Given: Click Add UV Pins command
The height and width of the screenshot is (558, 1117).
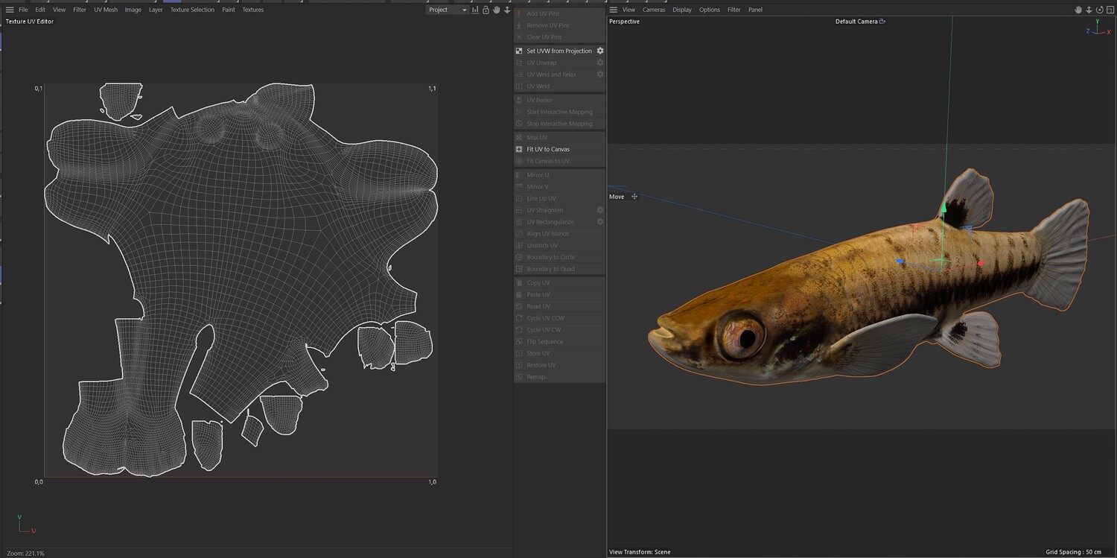Looking at the screenshot, I should pos(559,13).
